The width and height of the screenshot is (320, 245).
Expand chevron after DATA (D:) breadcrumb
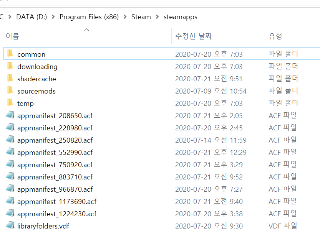pyautogui.click(x=53, y=17)
